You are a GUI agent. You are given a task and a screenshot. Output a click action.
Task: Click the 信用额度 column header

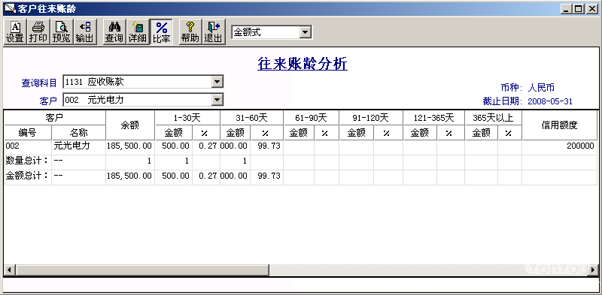click(559, 125)
